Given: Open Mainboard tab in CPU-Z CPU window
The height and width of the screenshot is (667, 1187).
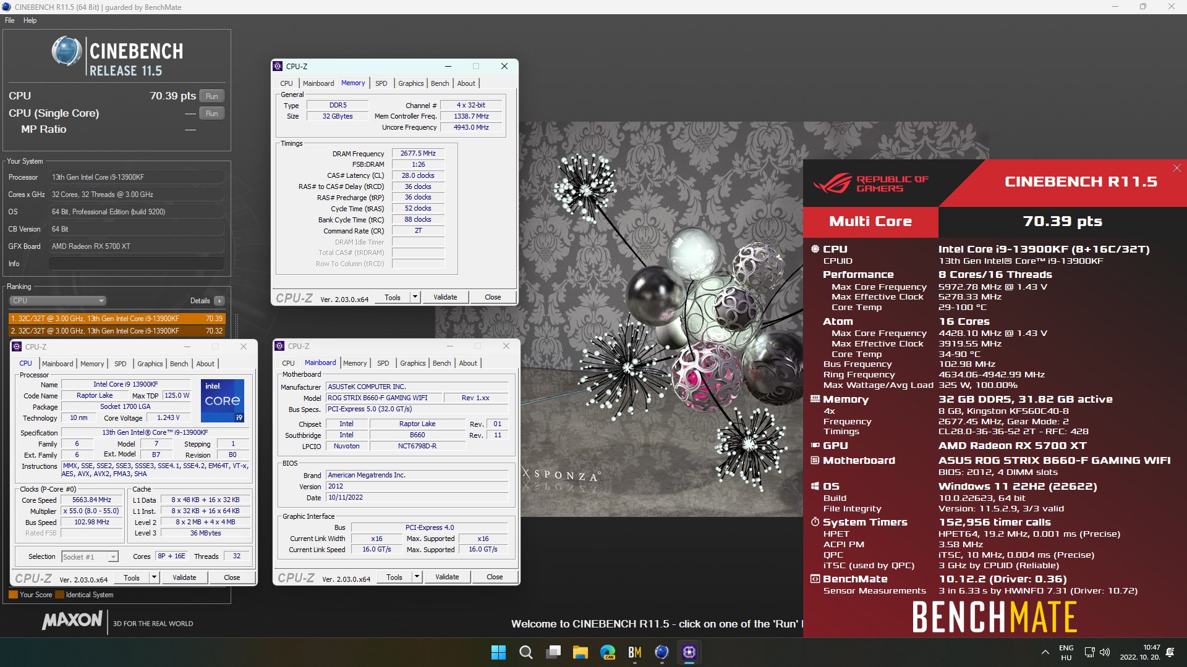Looking at the screenshot, I should 57,364.
